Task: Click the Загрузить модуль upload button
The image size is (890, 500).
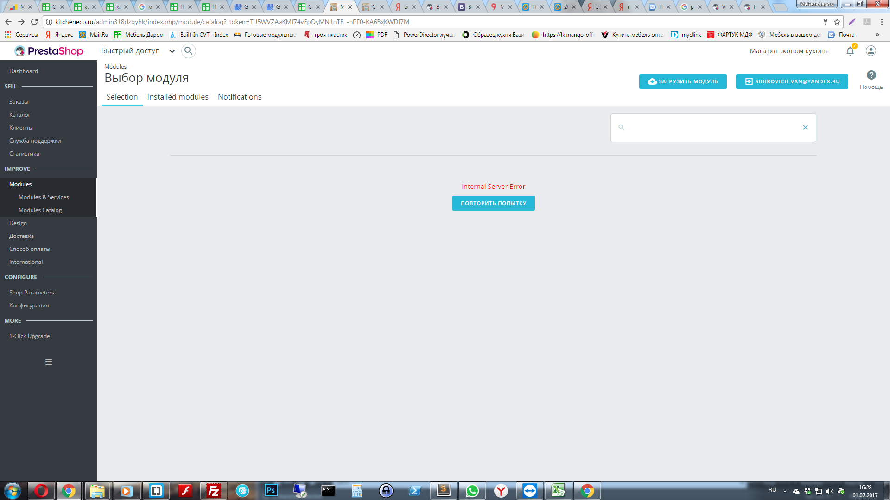Action: (683, 81)
